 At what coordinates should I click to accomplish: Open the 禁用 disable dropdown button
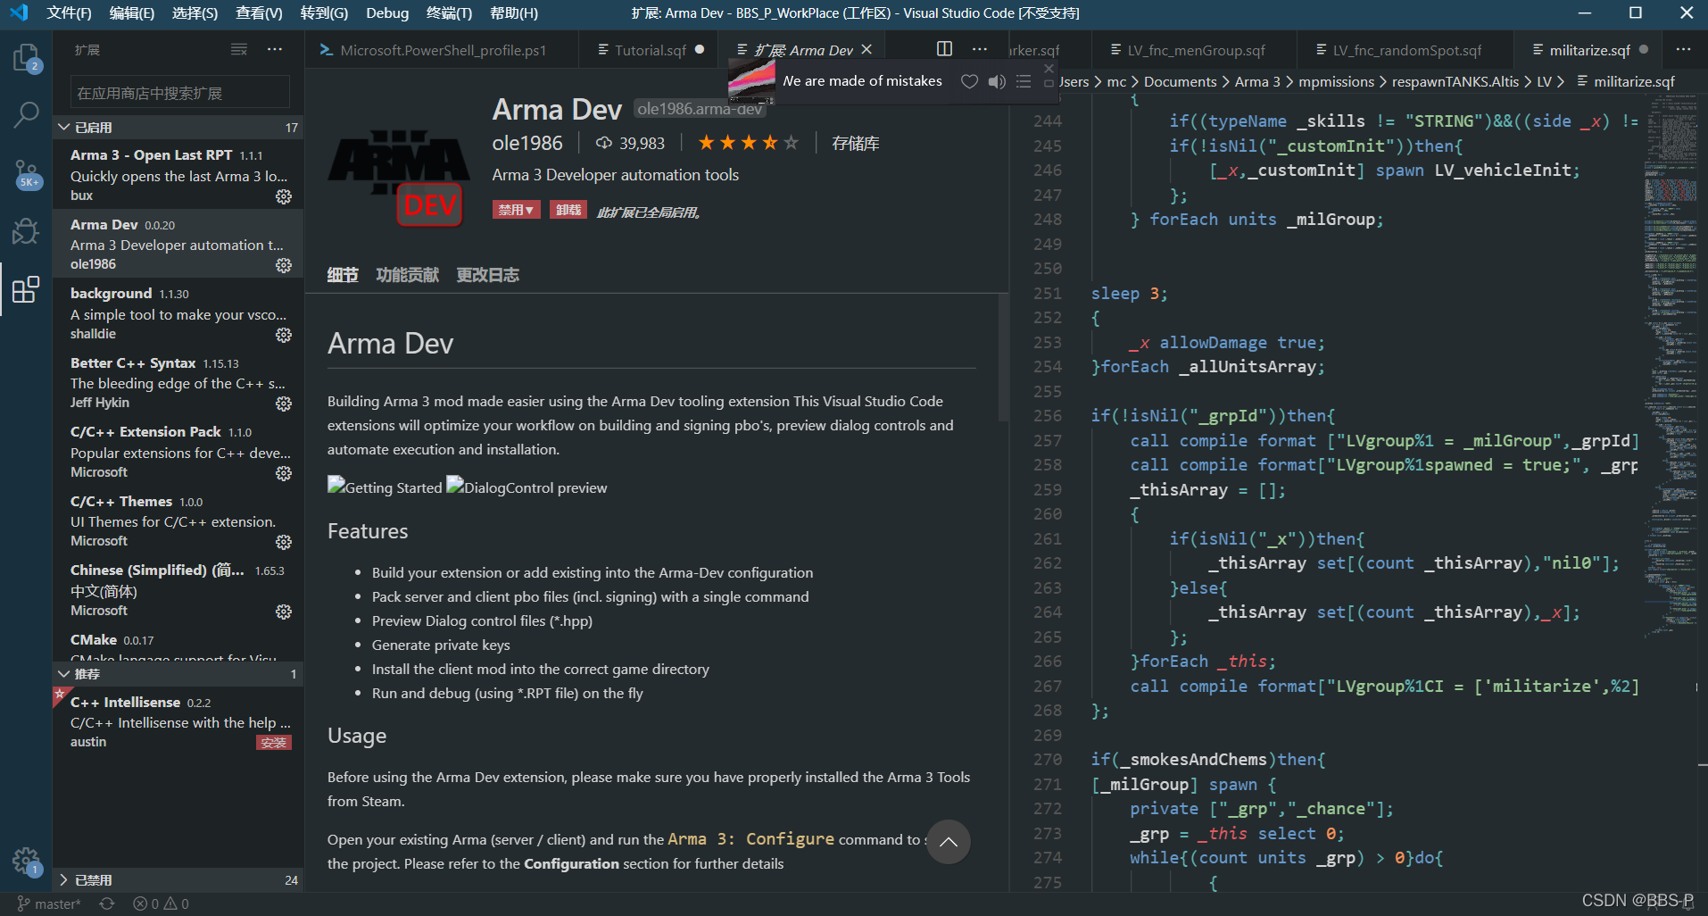coord(516,210)
